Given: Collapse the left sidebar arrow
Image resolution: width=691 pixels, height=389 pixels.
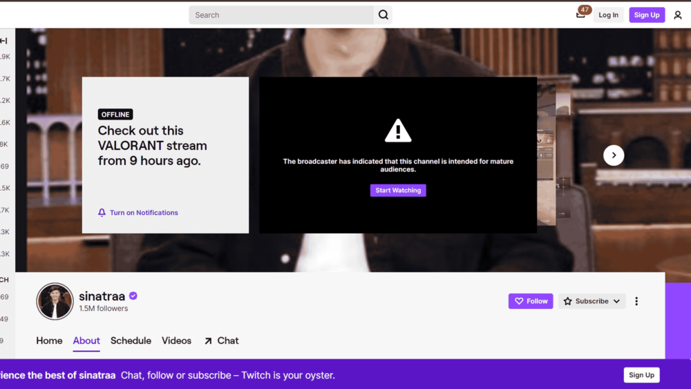Looking at the screenshot, I should [3, 41].
